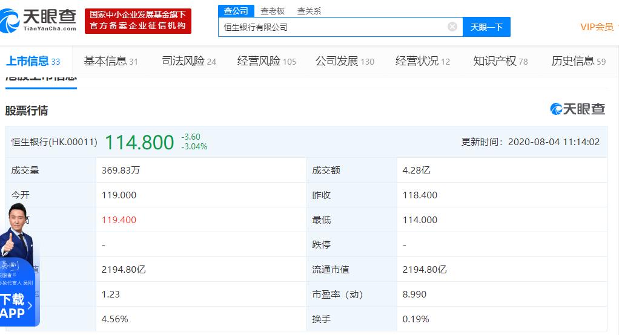The image size is (619, 335).
Task: Click the 369.83万 volume value
Action: pyautogui.click(x=121, y=171)
